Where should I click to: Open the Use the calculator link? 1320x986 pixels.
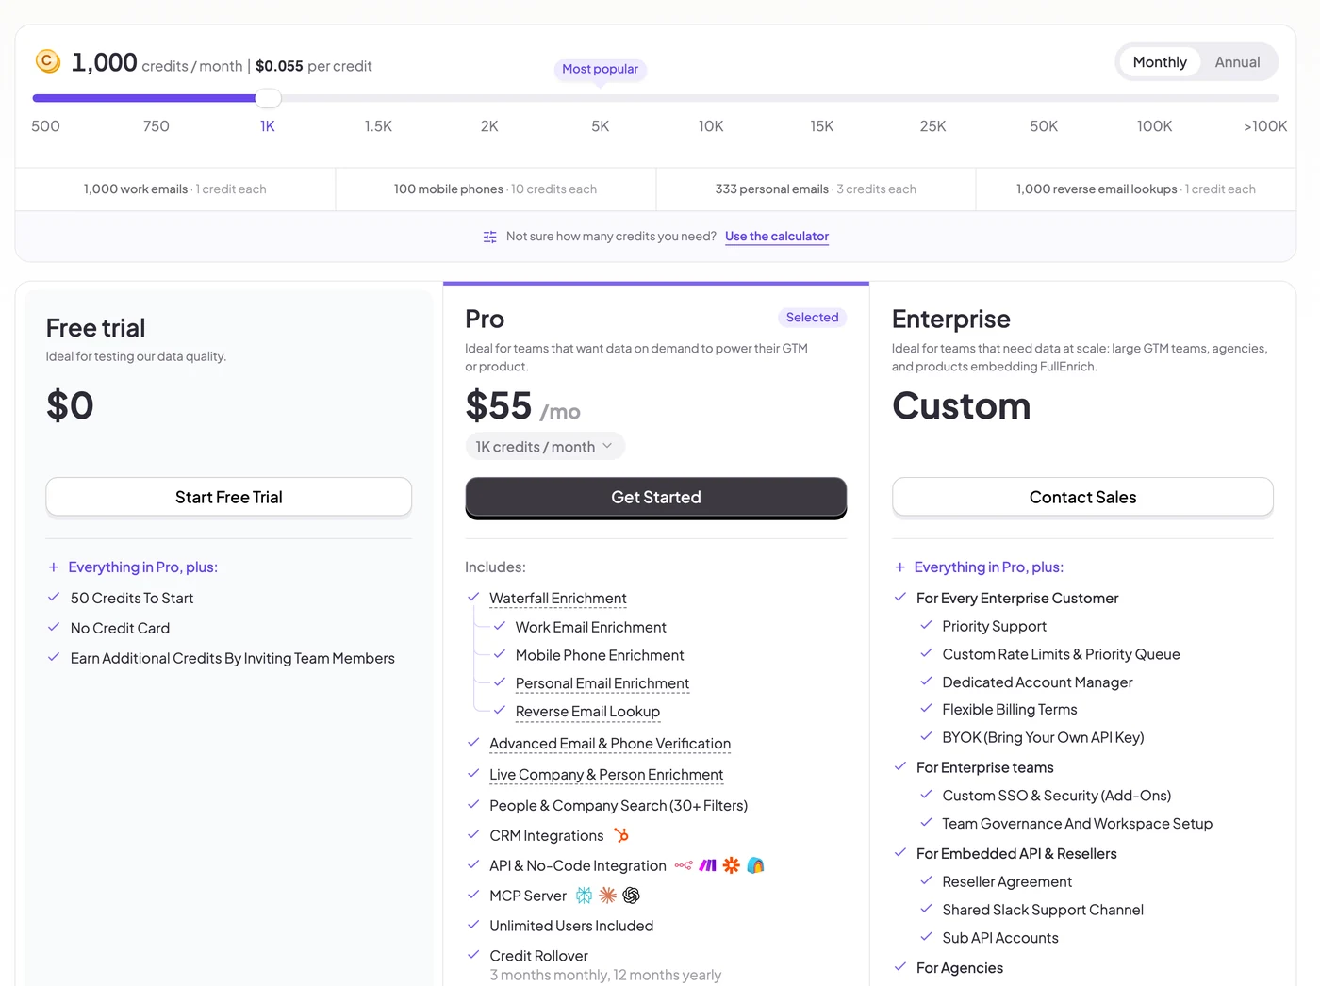[x=777, y=237]
